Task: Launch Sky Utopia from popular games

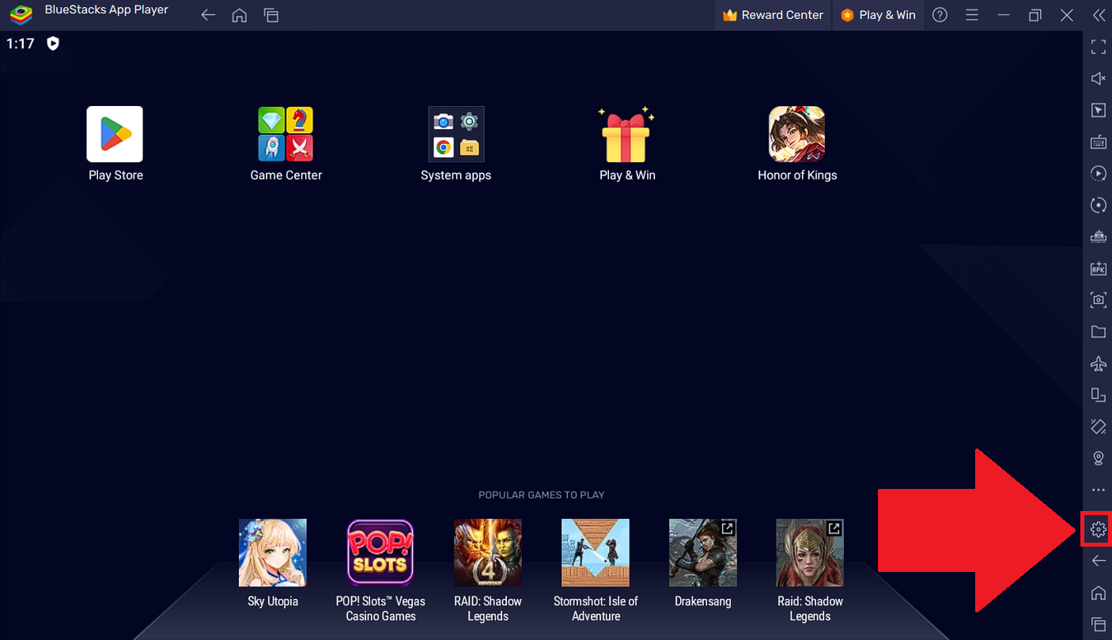Action: click(272, 552)
